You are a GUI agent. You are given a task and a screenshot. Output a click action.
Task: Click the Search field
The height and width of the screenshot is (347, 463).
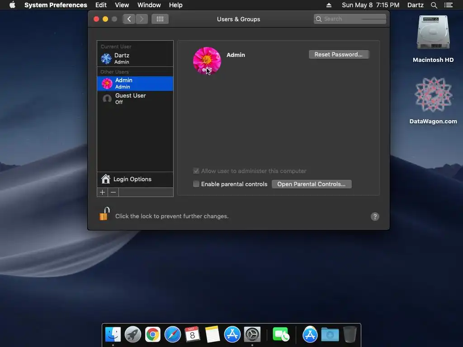tap(350, 19)
